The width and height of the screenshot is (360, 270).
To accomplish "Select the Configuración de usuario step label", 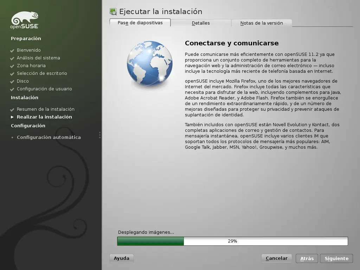I will pos(44,89).
